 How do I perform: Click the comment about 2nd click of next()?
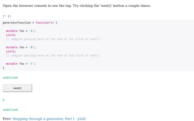tap(53, 56)
